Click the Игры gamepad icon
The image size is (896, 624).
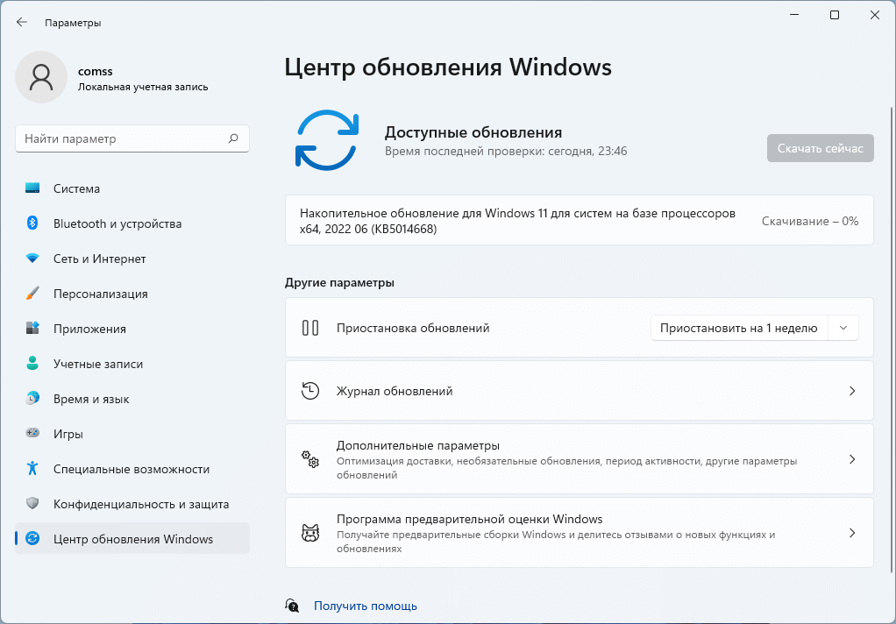point(32,434)
